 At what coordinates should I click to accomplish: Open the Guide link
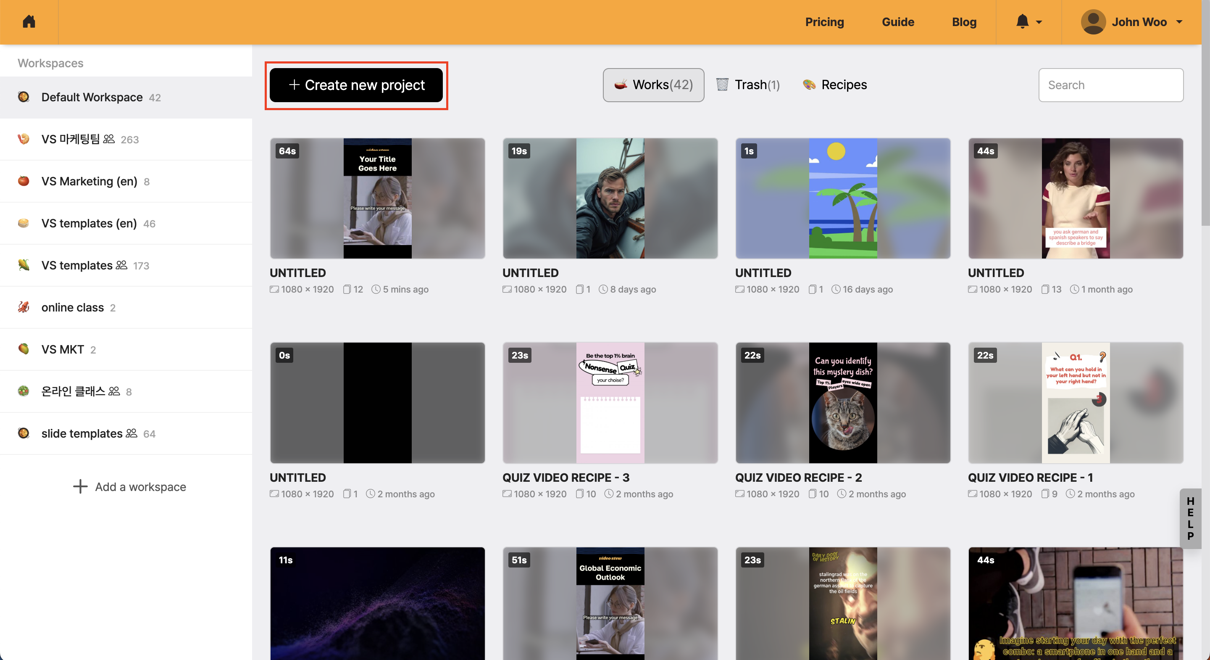tap(898, 22)
